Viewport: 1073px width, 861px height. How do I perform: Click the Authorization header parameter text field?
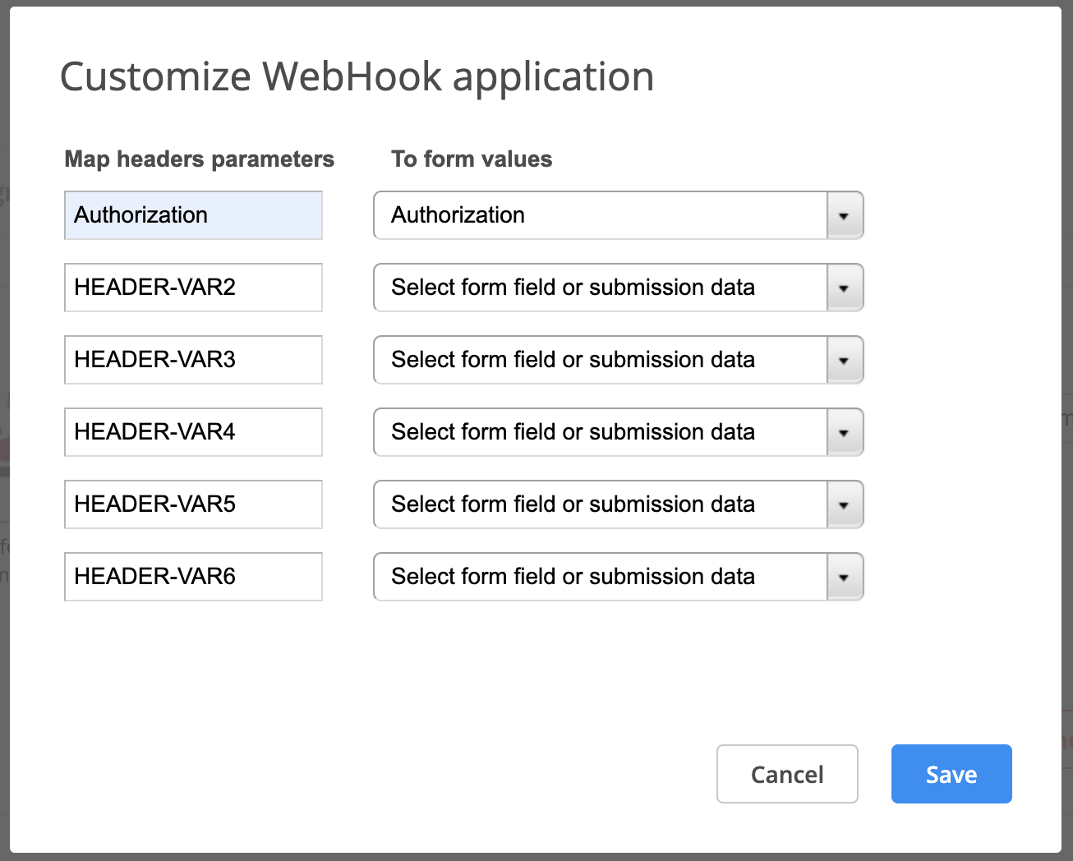pos(193,216)
